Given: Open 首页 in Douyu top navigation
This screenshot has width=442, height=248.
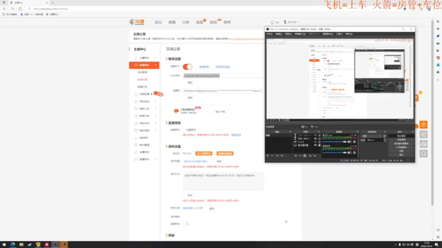Looking at the screenshot, I should 158,22.
